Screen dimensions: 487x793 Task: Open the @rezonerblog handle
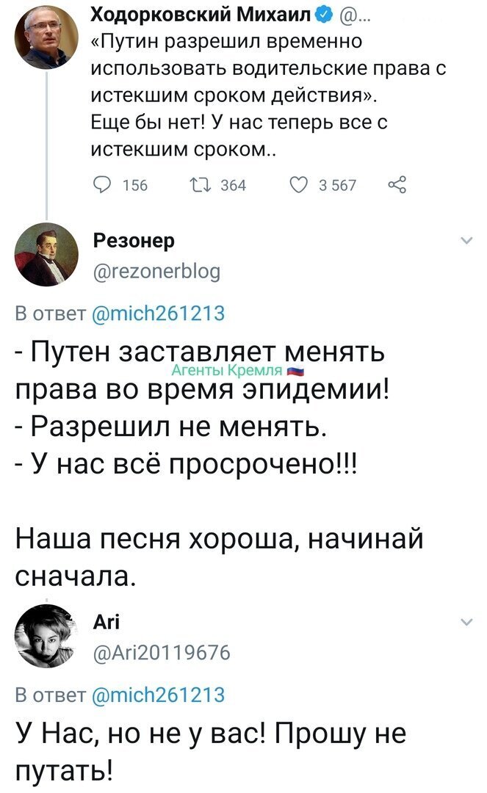156,272
